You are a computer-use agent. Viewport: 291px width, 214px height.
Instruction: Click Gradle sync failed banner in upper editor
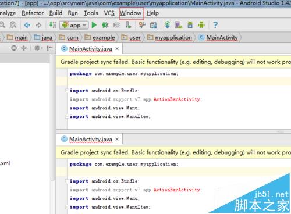(173, 62)
